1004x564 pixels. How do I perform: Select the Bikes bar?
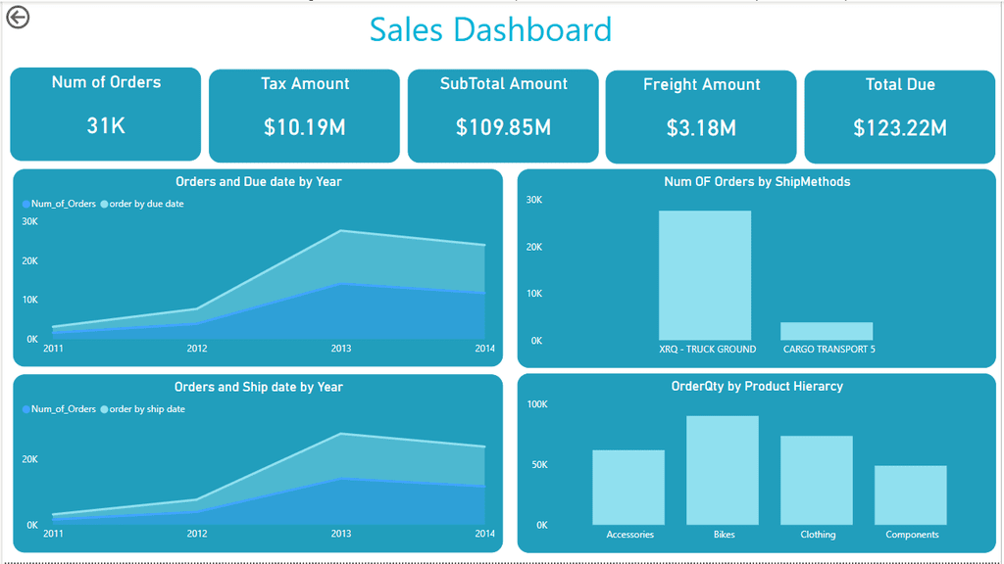pos(723,471)
